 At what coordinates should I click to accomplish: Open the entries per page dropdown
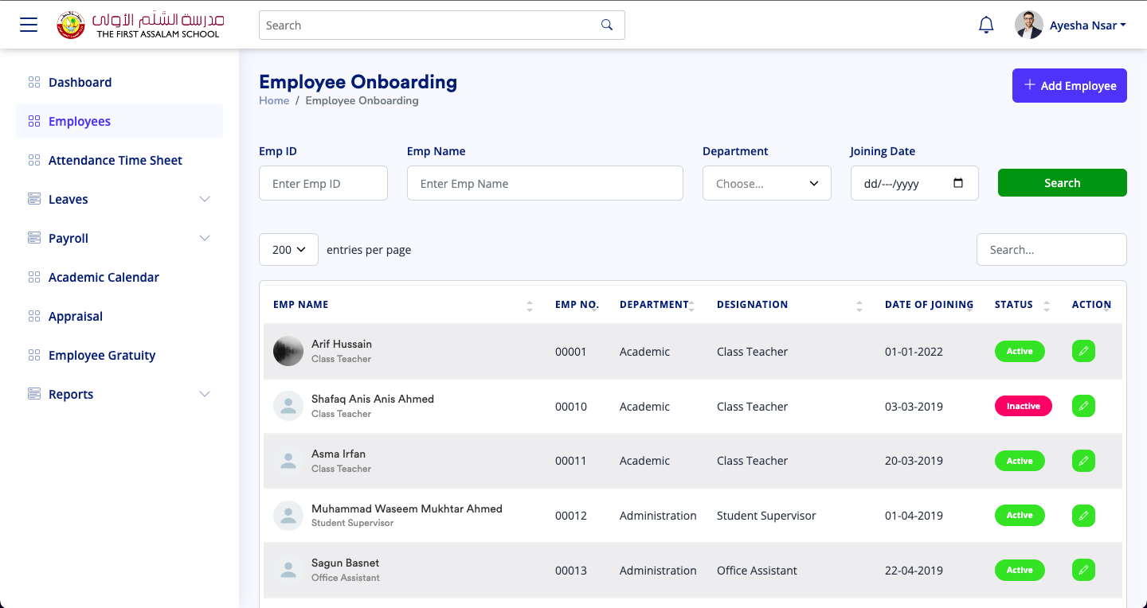(288, 249)
